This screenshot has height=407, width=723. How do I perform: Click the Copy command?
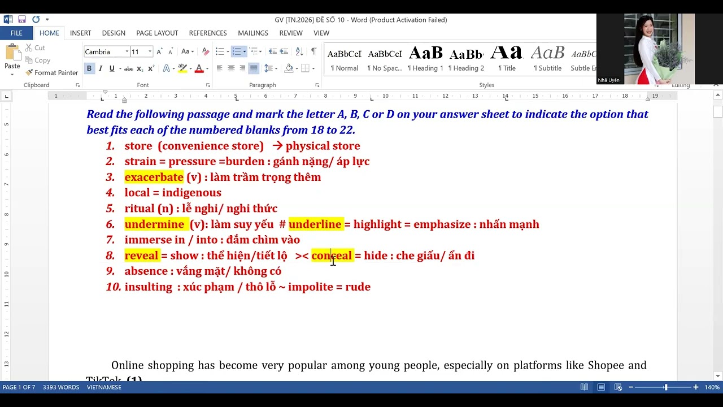(x=37, y=60)
